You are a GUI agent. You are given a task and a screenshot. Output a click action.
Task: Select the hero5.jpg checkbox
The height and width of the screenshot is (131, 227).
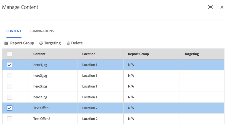click(9, 86)
